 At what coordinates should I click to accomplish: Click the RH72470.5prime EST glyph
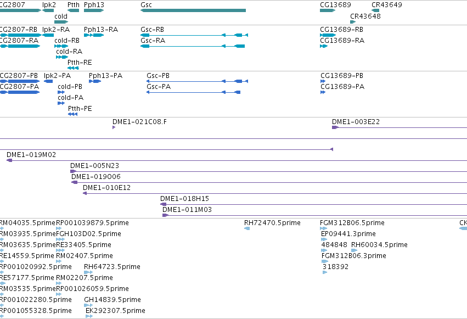click(247, 228)
